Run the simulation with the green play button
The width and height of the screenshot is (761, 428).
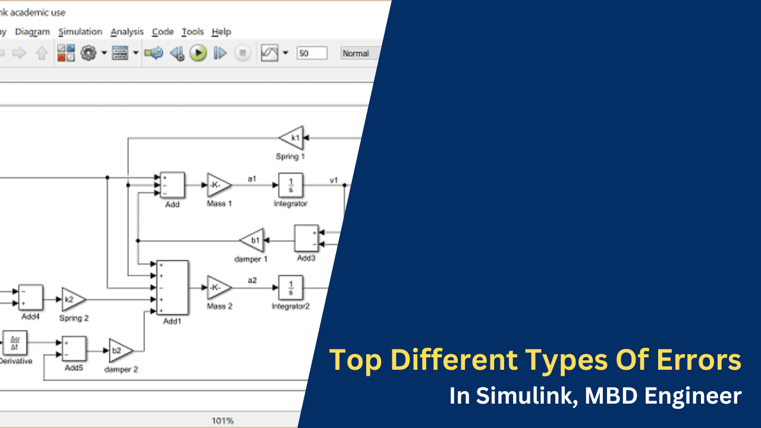click(x=198, y=53)
